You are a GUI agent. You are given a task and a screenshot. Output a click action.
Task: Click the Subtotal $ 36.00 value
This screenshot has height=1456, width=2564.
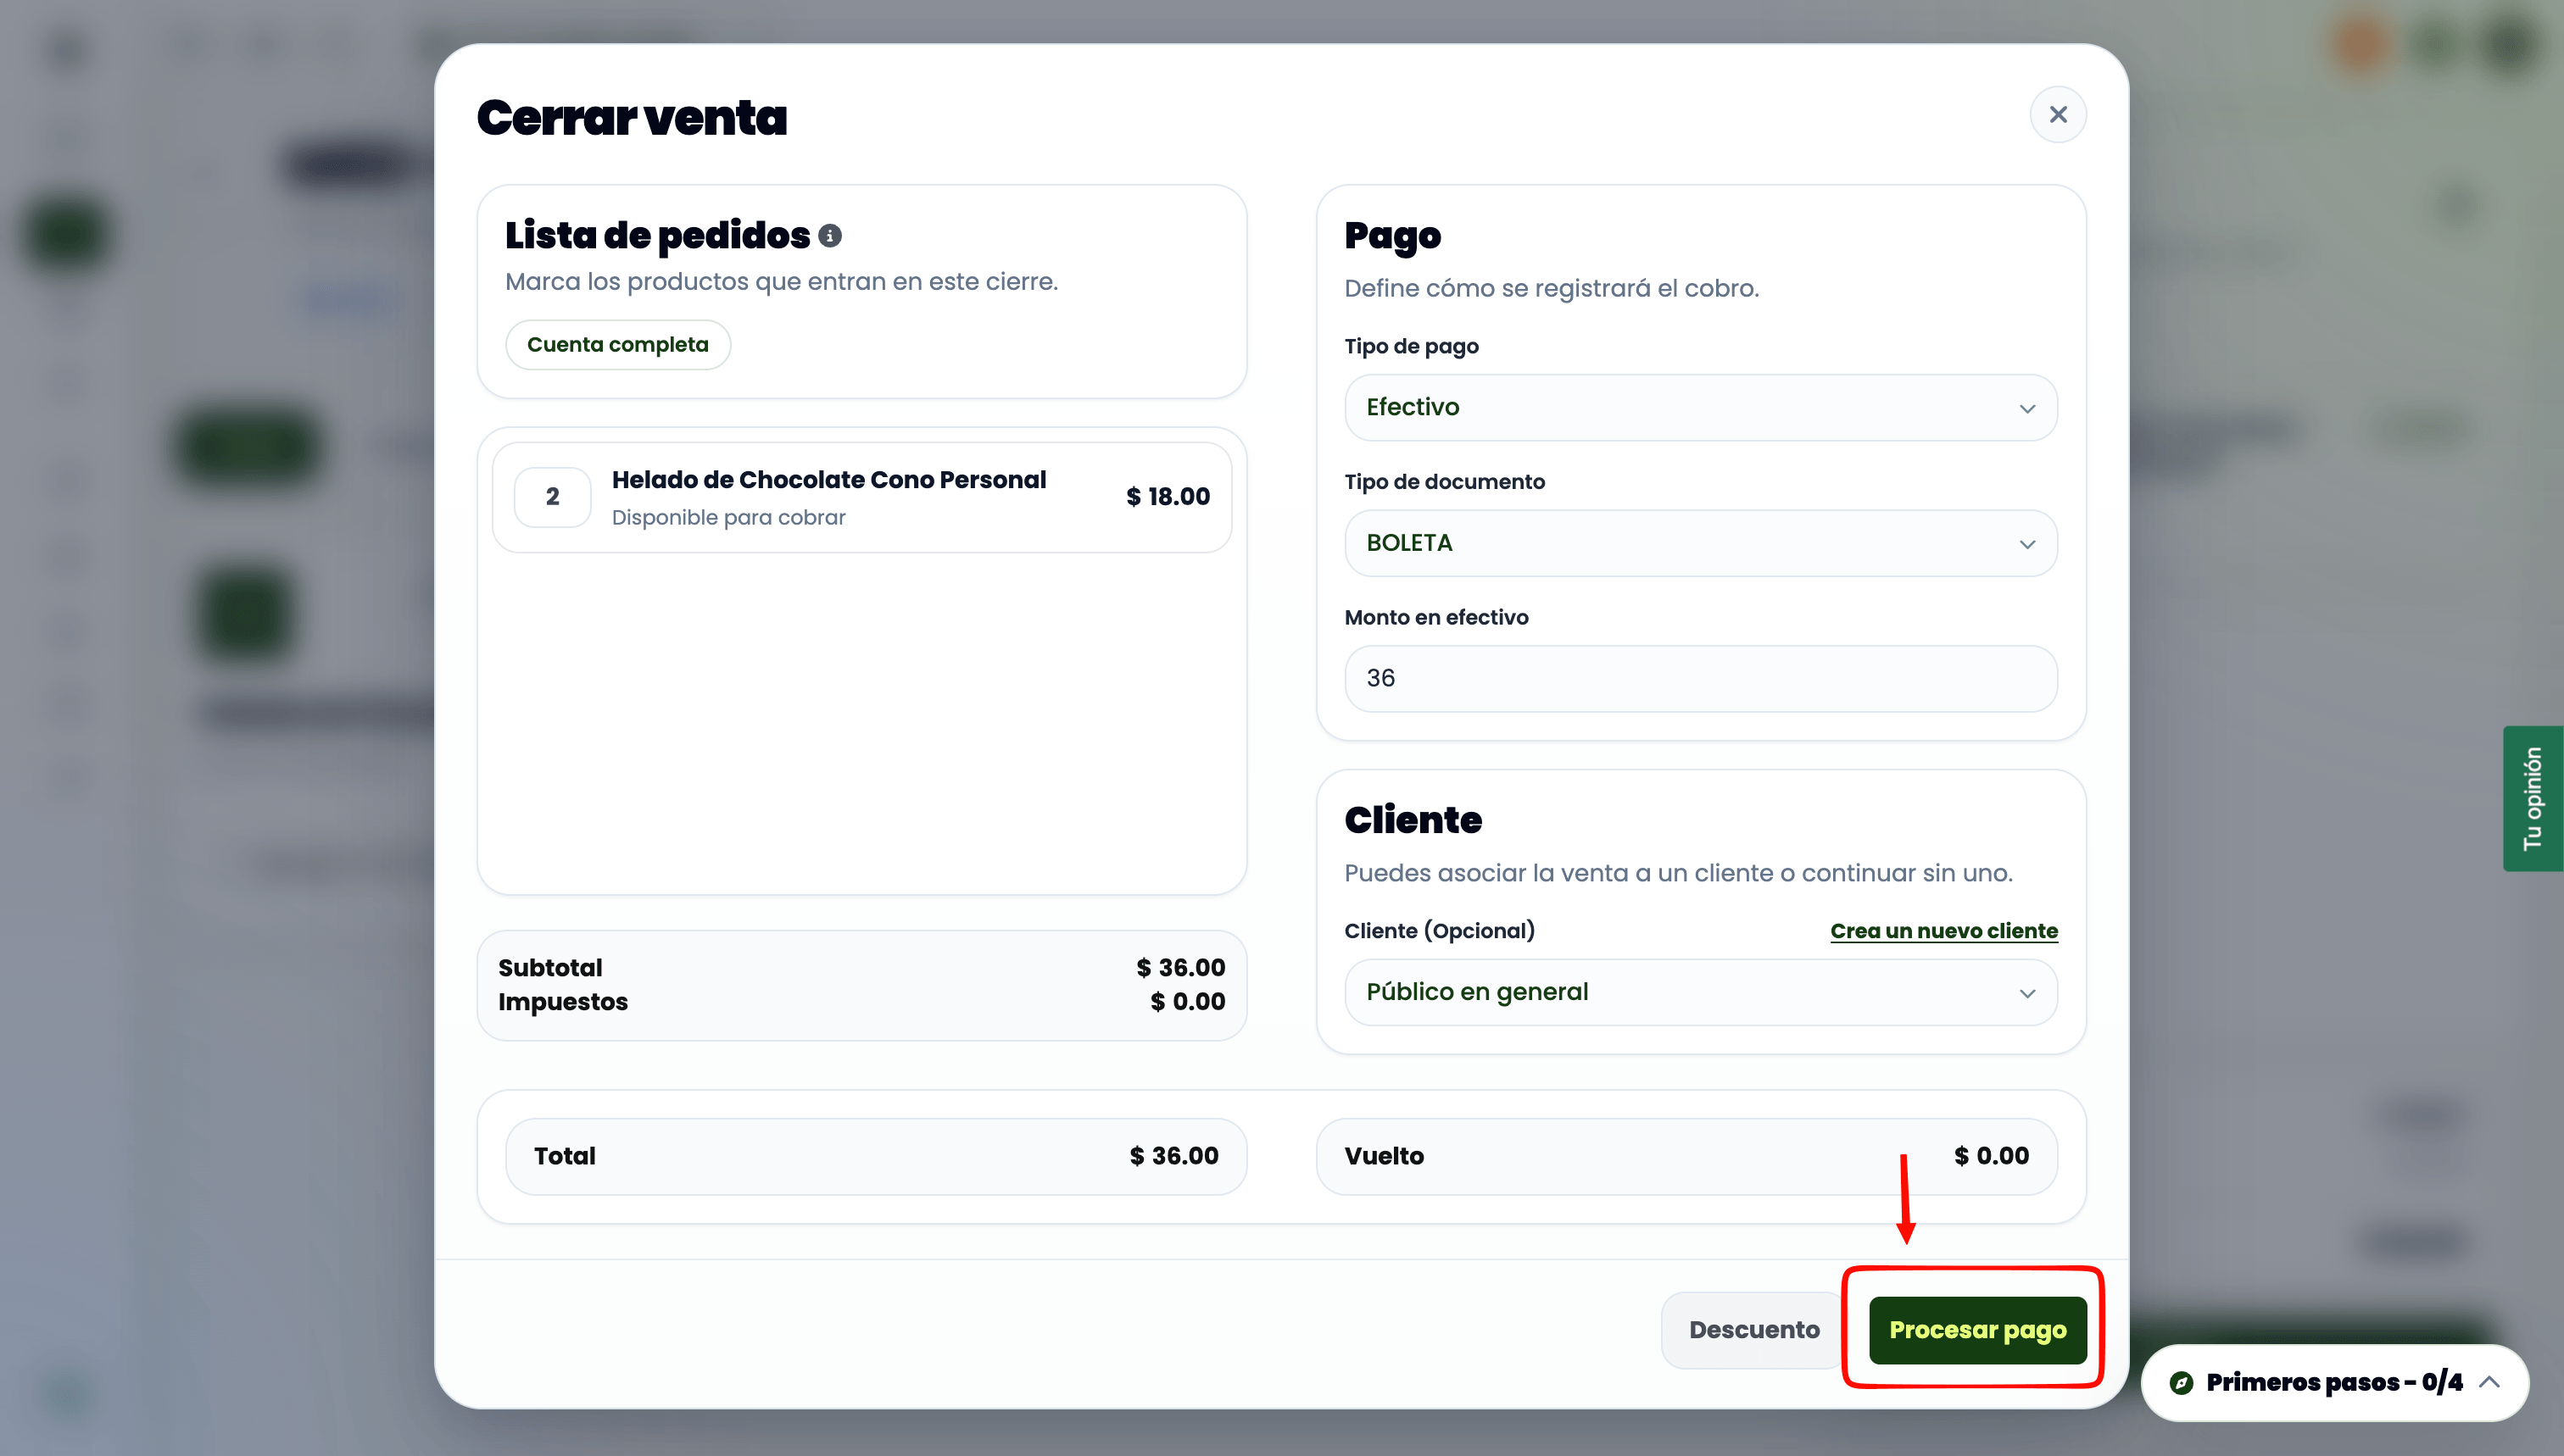(1180, 968)
